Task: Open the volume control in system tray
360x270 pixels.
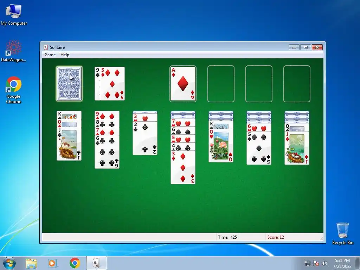Action: (324, 263)
